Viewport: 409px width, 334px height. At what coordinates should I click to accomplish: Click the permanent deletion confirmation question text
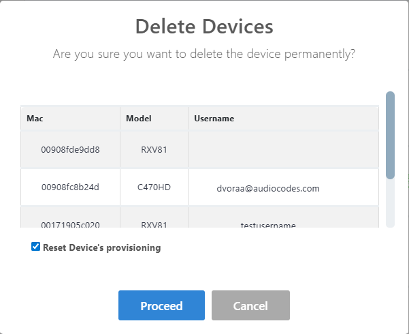(204, 54)
